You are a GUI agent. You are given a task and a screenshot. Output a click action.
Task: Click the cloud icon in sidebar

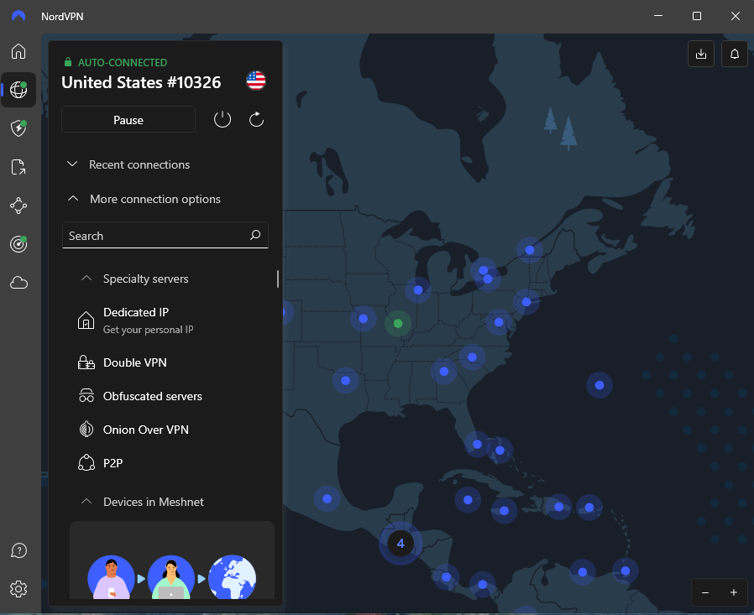pos(18,283)
